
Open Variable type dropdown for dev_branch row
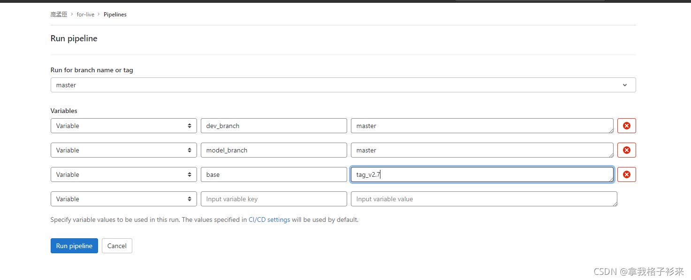pos(124,126)
